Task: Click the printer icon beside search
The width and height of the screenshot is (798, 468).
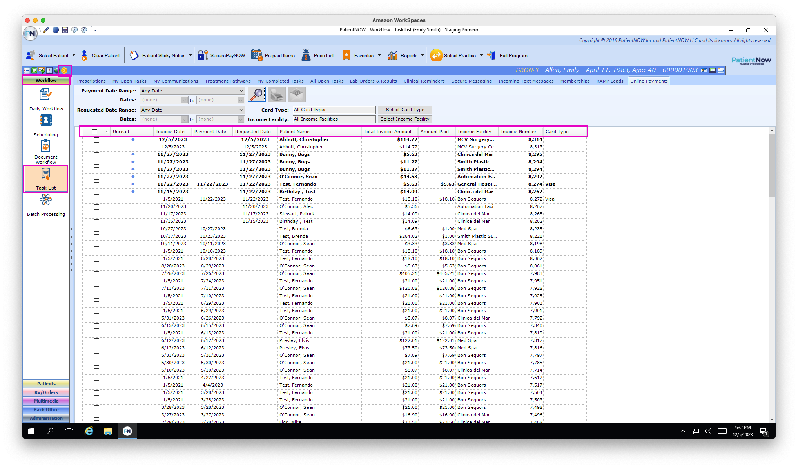Action: 277,94
